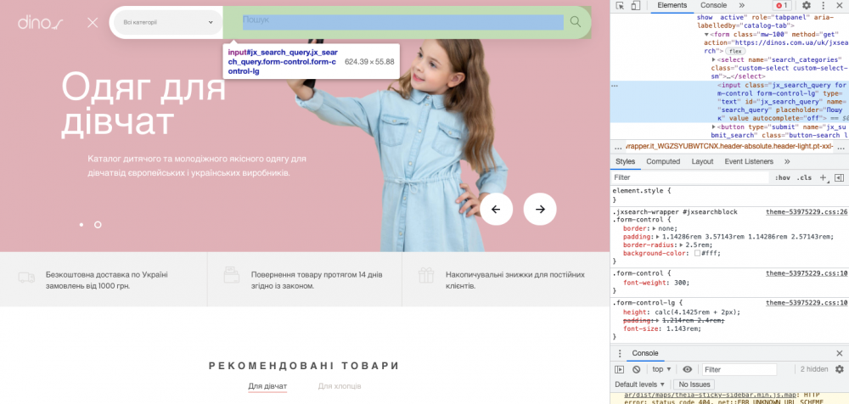Click the new style rule plus icon
849x404 pixels.
pyautogui.click(x=823, y=177)
